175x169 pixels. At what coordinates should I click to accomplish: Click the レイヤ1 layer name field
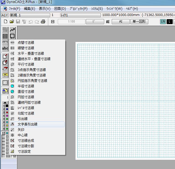81,15
